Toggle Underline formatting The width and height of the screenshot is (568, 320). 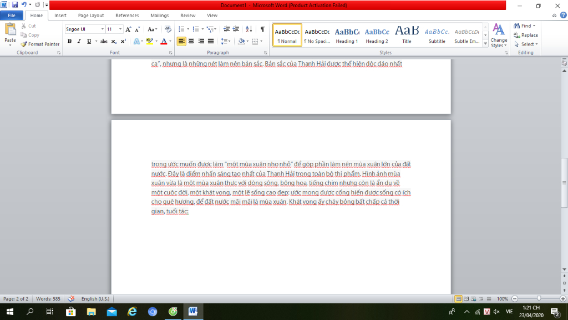click(x=89, y=41)
